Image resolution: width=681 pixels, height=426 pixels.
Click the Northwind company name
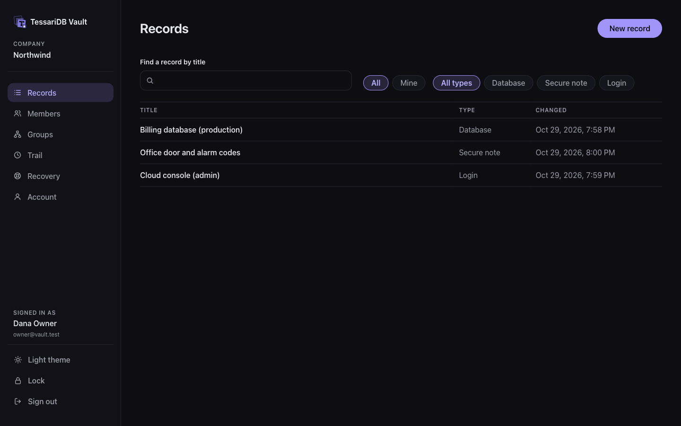(32, 55)
